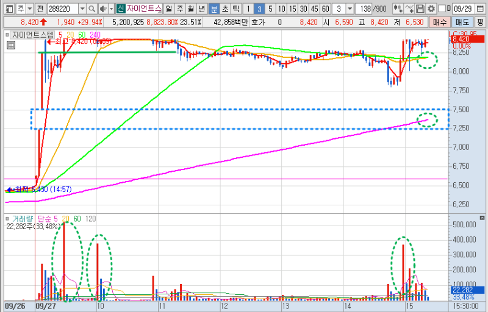Click the open price 6,590
The width and height of the screenshot is (488, 312).
point(344,23)
